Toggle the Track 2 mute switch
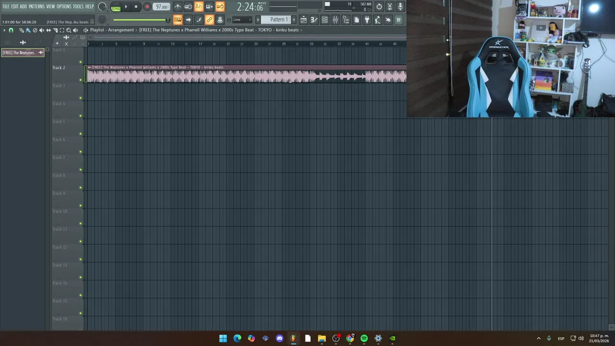The height and width of the screenshot is (346, 615). tap(81, 80)
